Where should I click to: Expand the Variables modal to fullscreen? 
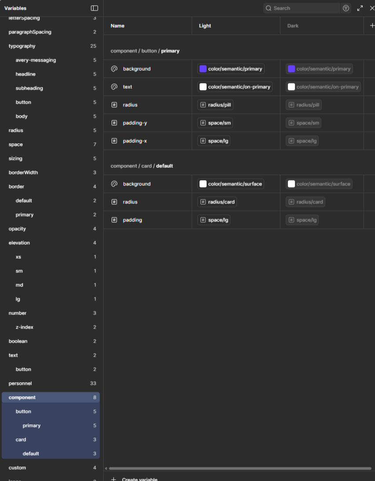360,8
